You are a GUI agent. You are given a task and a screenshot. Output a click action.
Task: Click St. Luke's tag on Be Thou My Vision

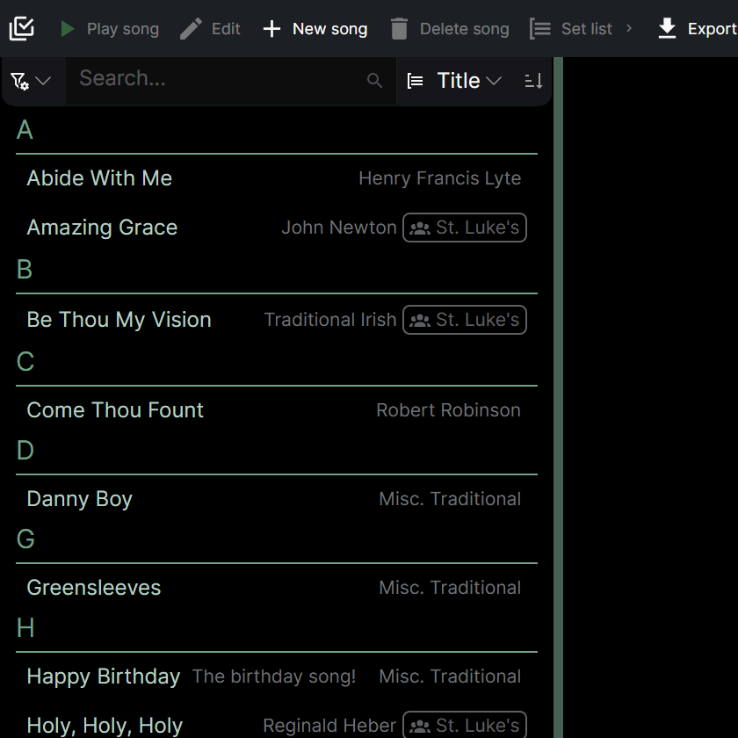click(x=465, y=320)
